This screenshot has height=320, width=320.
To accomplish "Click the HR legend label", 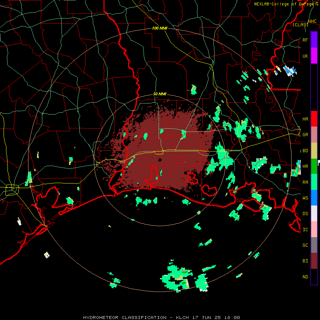I will (x=305, y=166).
